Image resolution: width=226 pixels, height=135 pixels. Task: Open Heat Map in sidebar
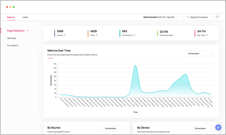click(12, 38)
